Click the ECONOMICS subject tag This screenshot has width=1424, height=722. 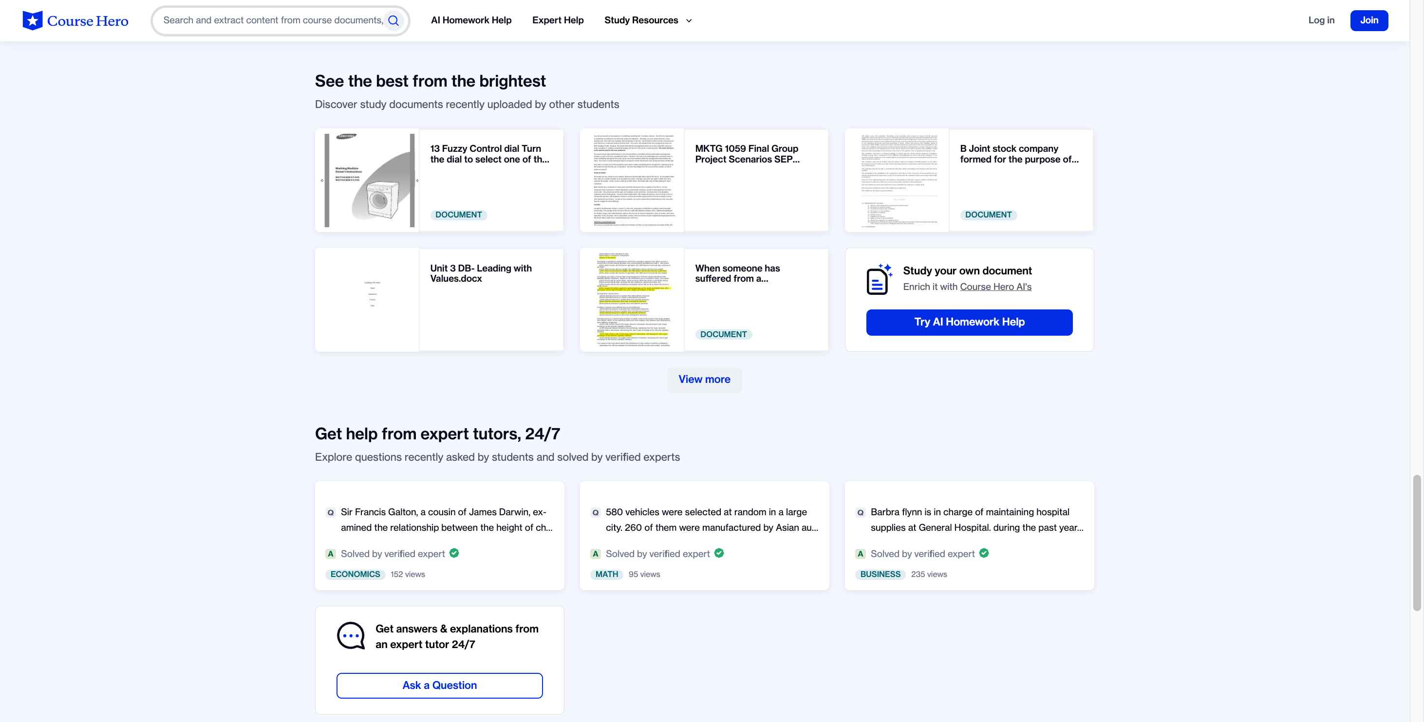coord(355,575)
